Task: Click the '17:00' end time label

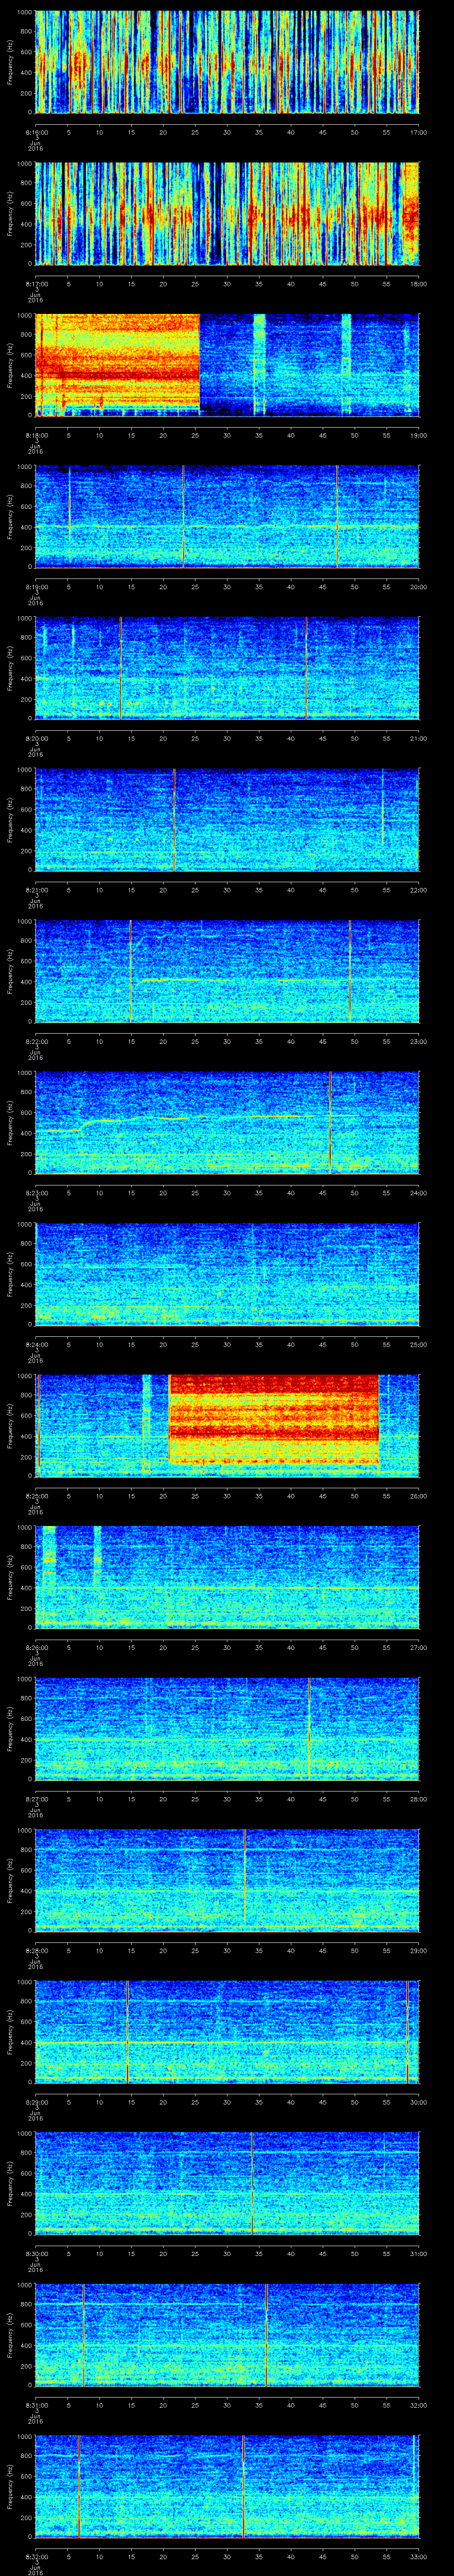Action: click(418, 132)
